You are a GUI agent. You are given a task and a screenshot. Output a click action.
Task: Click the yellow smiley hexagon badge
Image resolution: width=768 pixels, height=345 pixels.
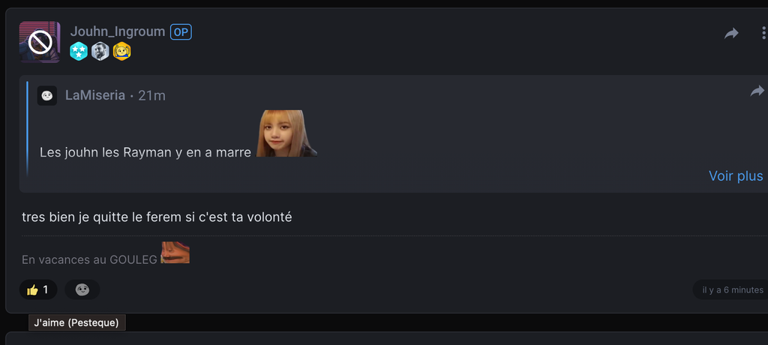(122, 51)
